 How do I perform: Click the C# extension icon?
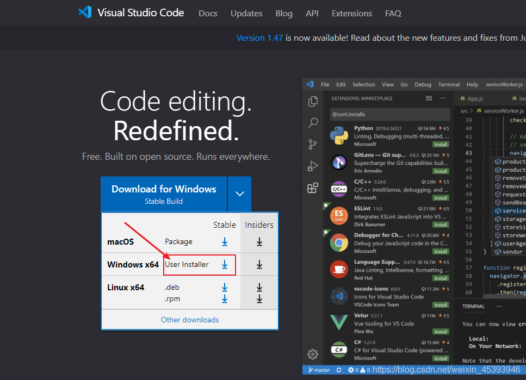tap(339, 350)
